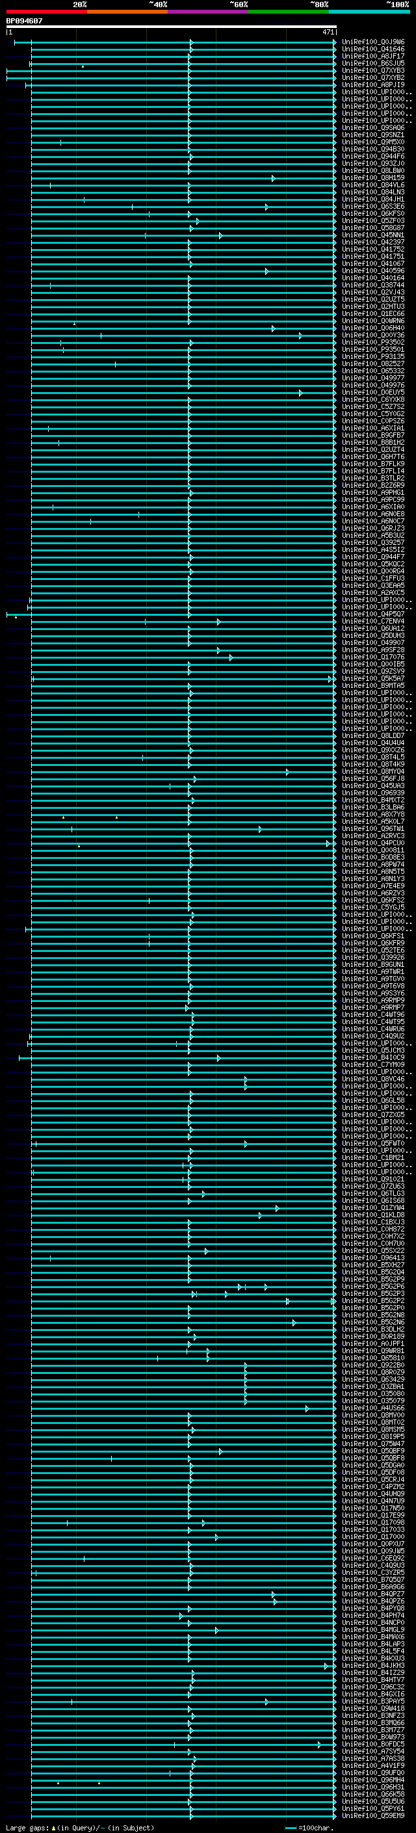
Task: Click the hit UniRef100_Q17000
Action: (373, 1537)
